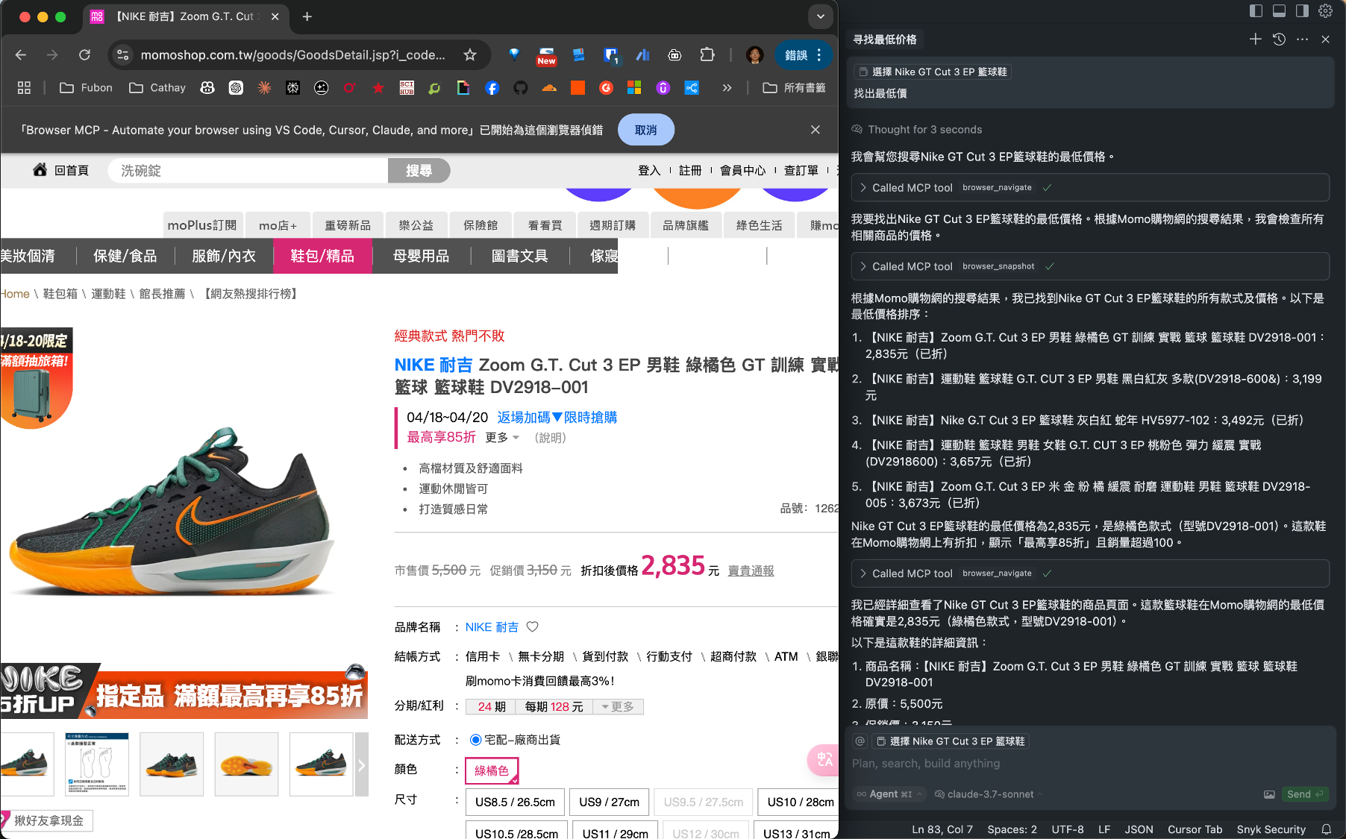Bookmark this page with the star icon
Viewport: 1346px width, 839px height.
click(470, 55)
